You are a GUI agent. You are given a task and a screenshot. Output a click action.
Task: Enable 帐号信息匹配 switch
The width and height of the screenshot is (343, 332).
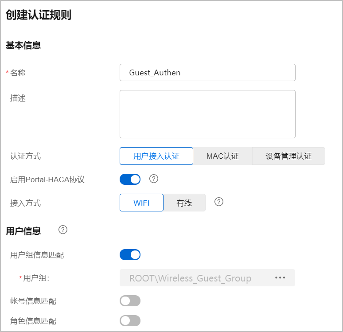130,301
